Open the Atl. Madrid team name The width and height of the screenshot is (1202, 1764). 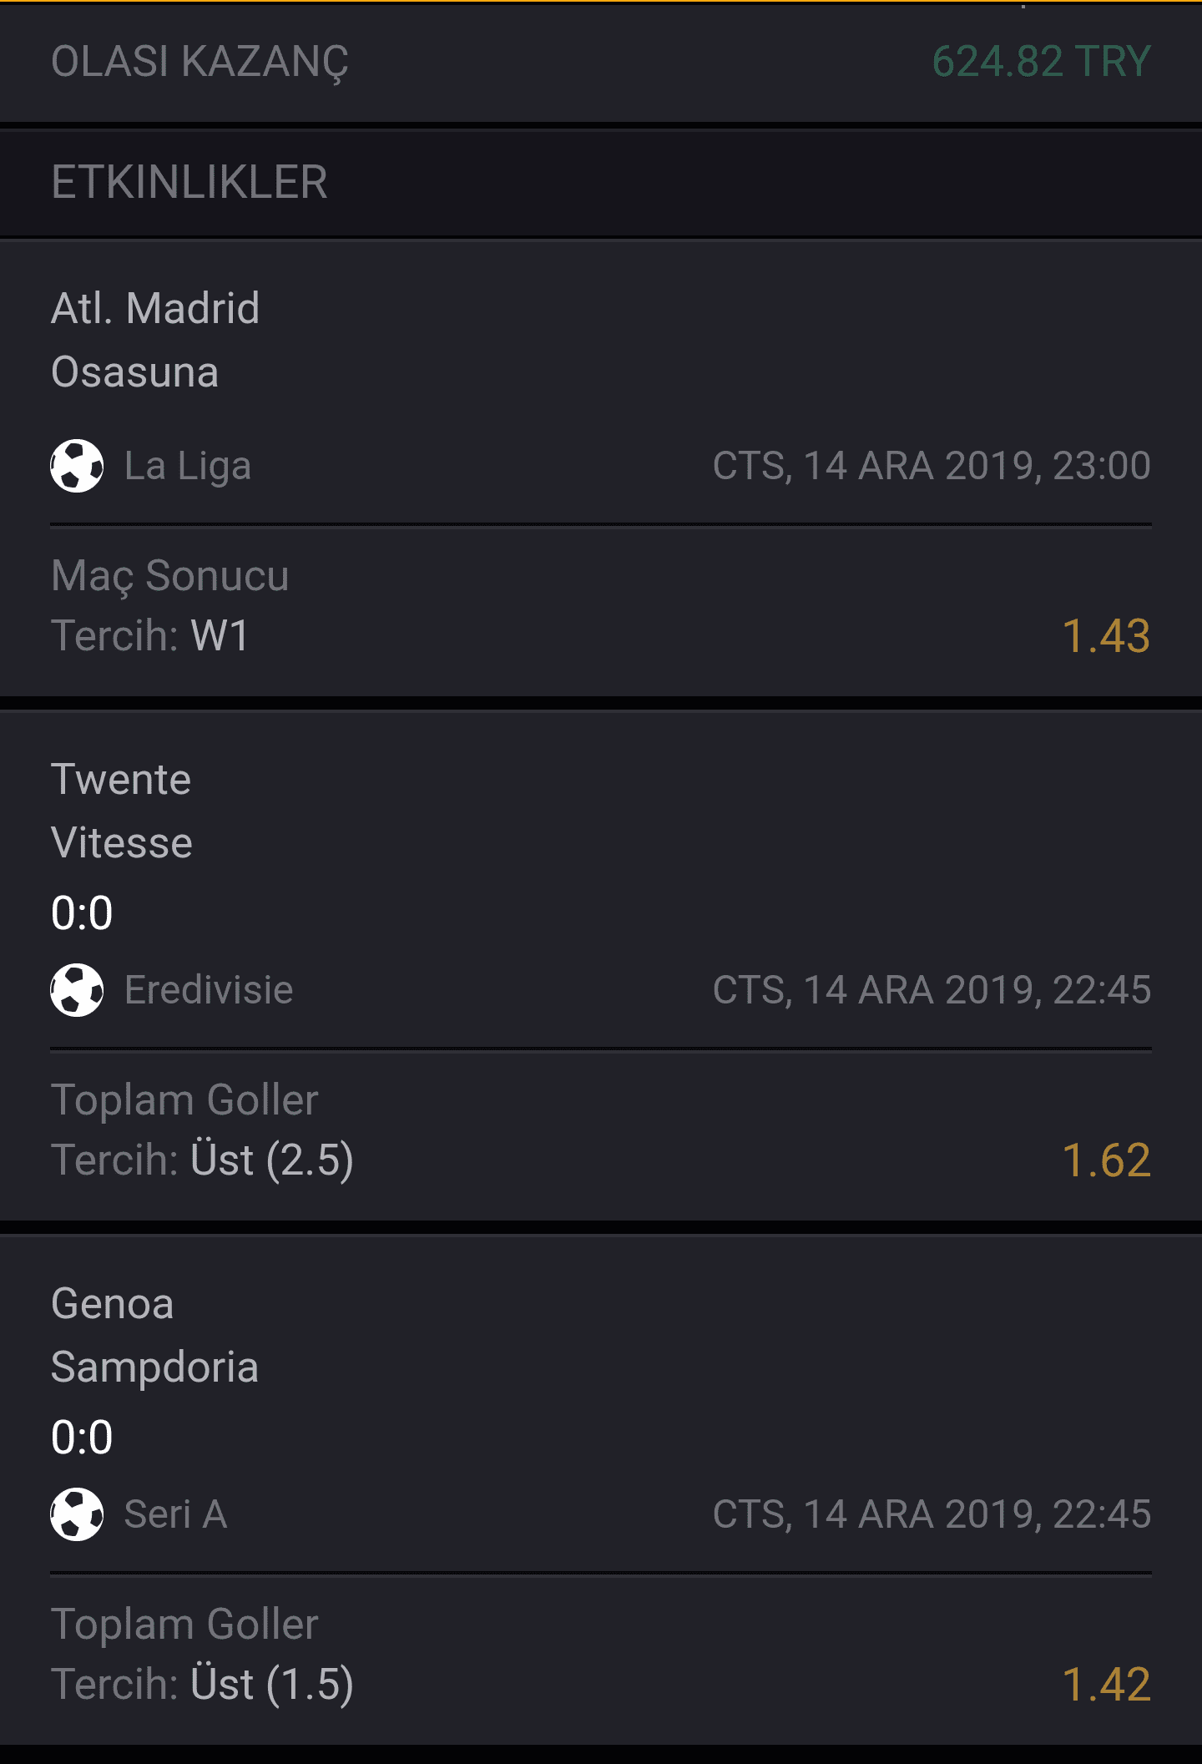(x=155, y=308)
